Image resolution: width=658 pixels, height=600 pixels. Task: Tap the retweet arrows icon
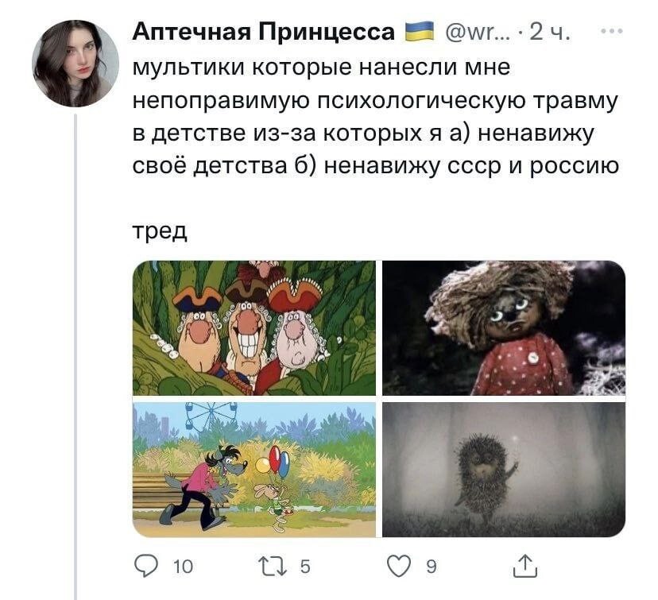coord(273,566)
